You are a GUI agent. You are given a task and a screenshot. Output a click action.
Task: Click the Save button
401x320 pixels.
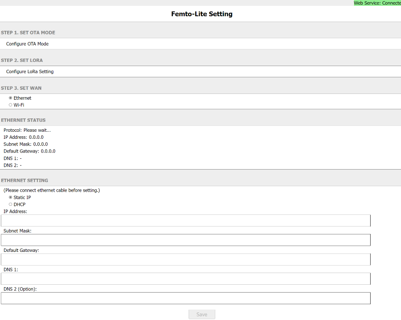202,314
